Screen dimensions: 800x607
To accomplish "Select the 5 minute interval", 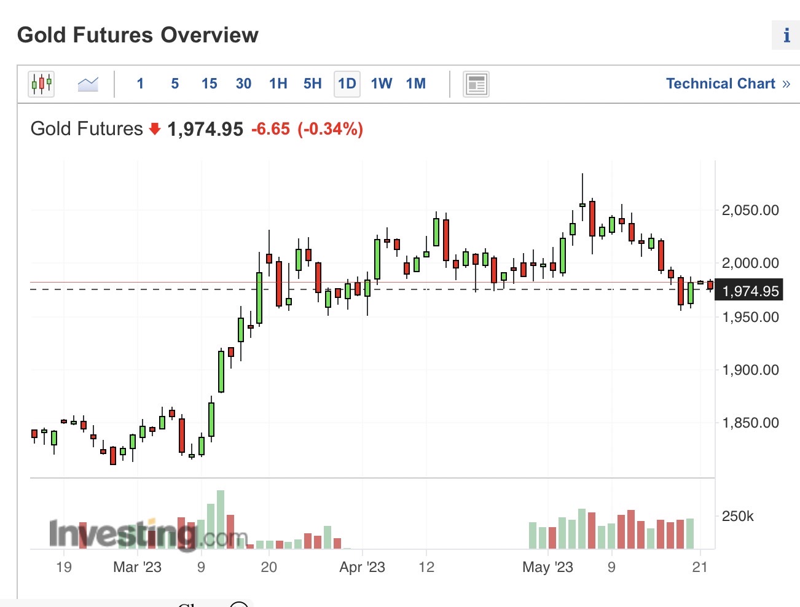I will [x=175, y=84].
